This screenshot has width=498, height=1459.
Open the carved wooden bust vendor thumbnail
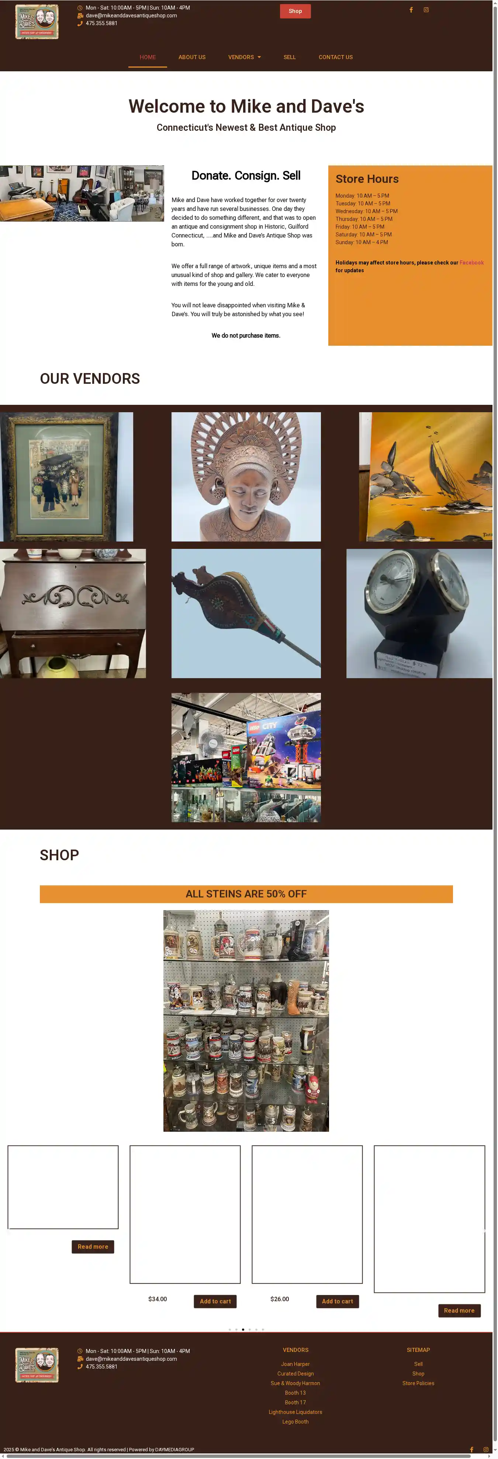click(246, 477)
